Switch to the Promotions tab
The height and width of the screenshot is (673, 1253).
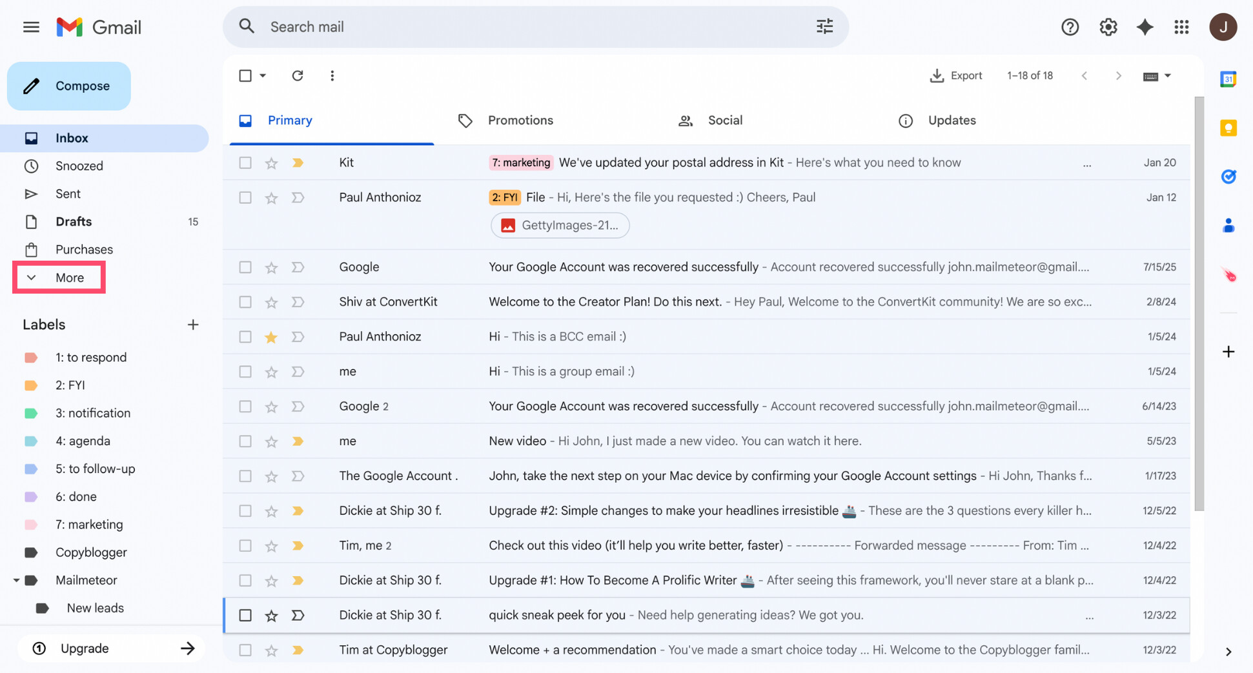pyautogui.click(x=520, y=120)
